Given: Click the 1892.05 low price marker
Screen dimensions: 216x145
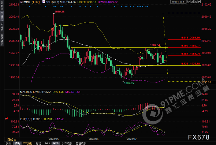Looking at the screenshot, I should tap(129, 83).
